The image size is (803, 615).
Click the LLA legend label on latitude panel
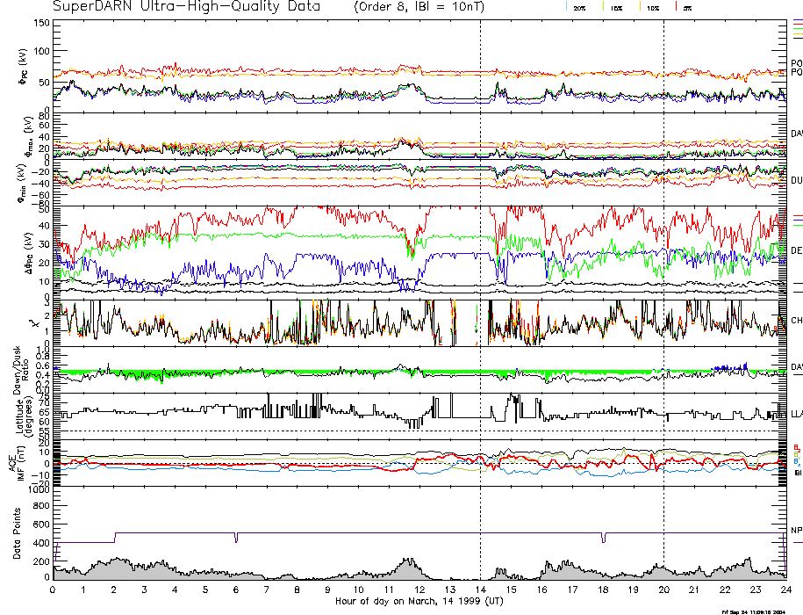(796, 413)
